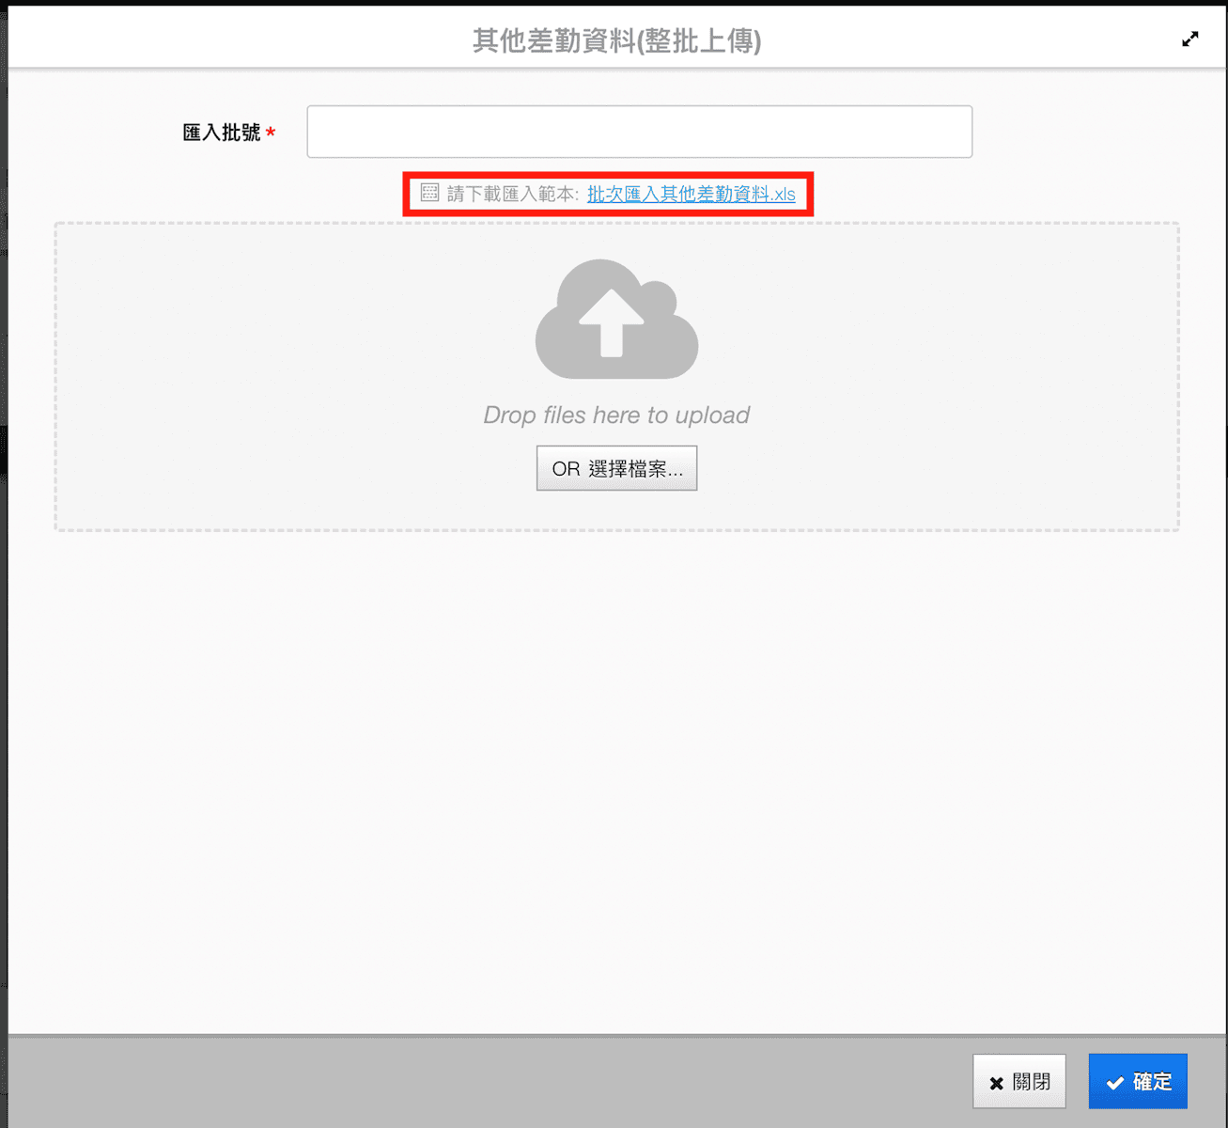Click the 匯入批號 field label
Screen dimensions: 1228x1128
tap(221, 133)
